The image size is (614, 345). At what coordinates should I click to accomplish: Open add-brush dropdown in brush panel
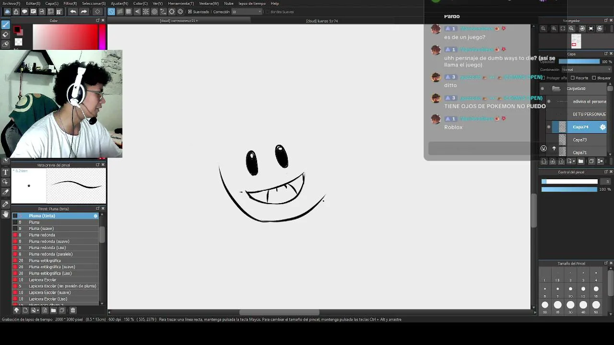pos(34,310)
